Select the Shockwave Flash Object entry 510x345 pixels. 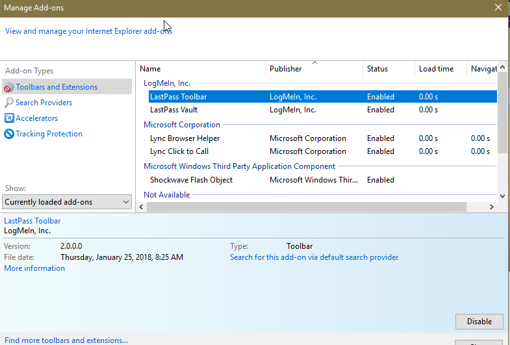tap(191, 180)
